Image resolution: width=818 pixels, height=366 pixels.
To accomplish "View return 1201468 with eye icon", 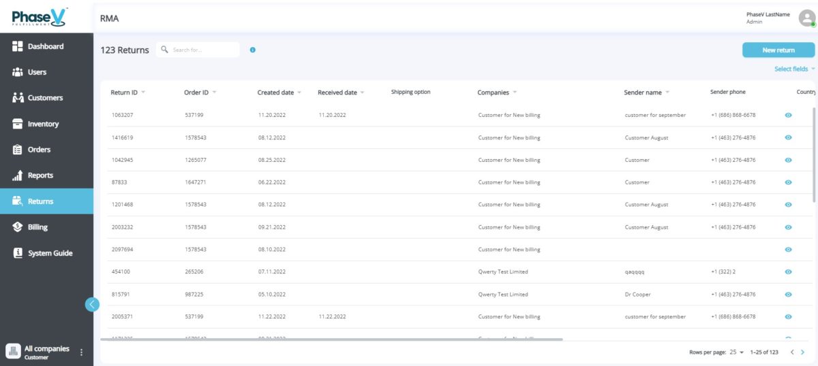I will pos(788,205).
